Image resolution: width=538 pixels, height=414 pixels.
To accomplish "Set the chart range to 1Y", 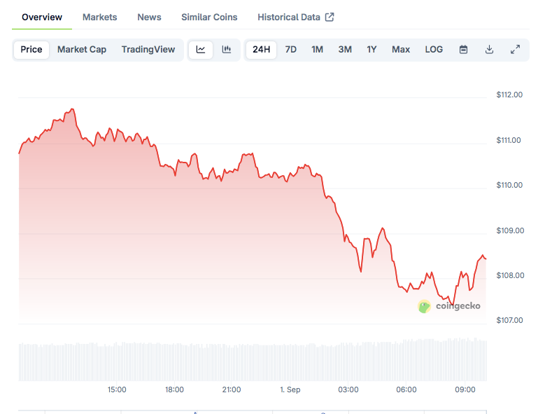I will coord(371,50).
